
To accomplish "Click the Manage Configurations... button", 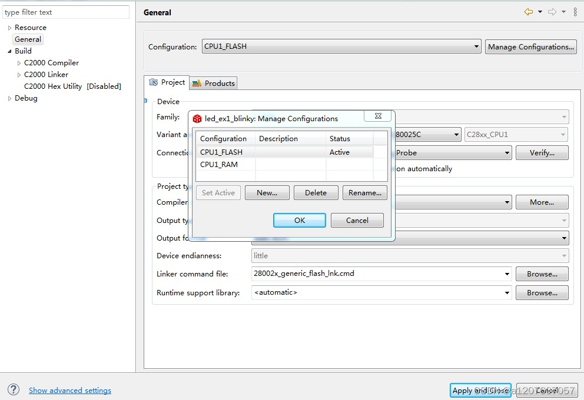I will [x=531, y=47].
